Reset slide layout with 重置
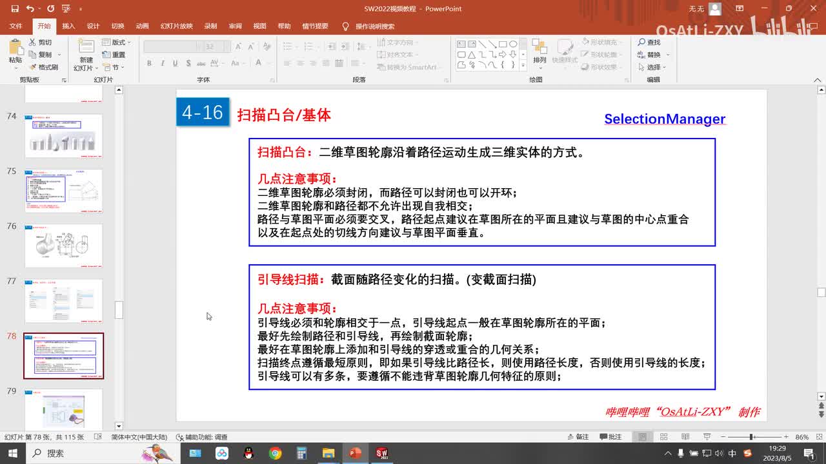This screenshot has height=464, width=826. pos(114,55)
